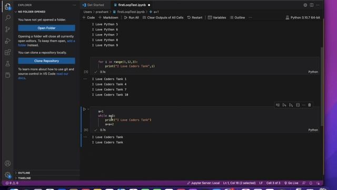
Task: Open notebook settings gear at top right
Action: point(305,5)
